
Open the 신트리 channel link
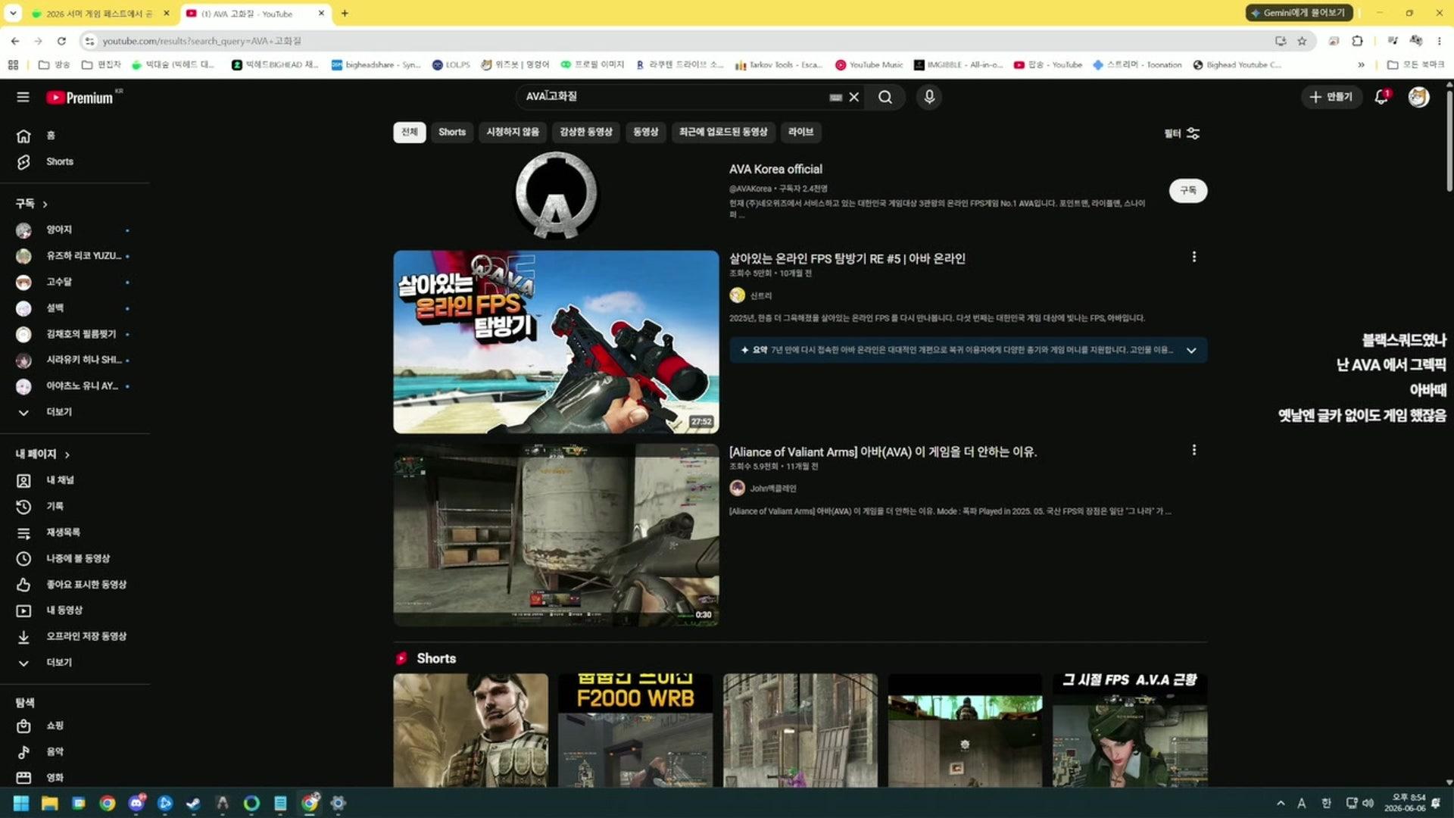coord(760,295)
